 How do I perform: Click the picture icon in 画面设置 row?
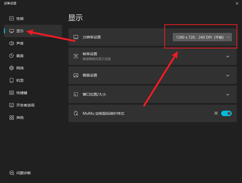tap(76, 75)
